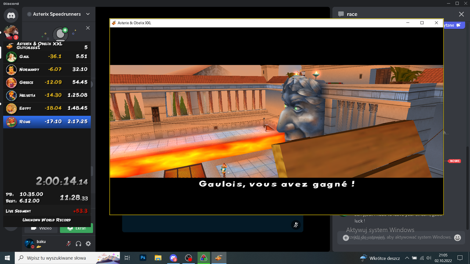Viewport: 470px width, 264px height.
Task: Open Discord user settings gear
Action: point(88,243)
